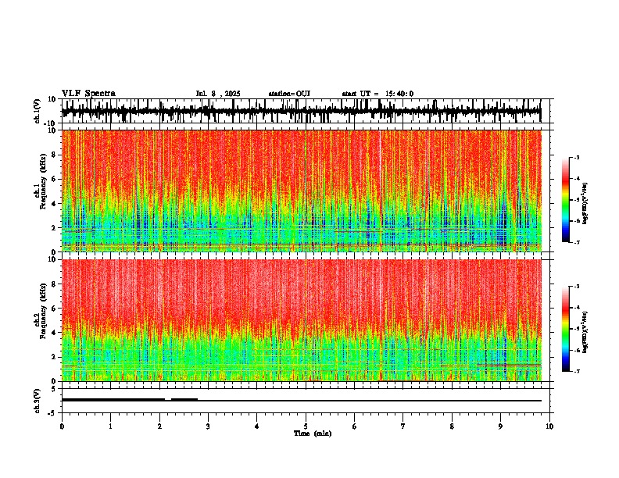Click the ch.2 colorbar 'log(PSD)' label
The image size is (619, 478).
coord(585,332)
